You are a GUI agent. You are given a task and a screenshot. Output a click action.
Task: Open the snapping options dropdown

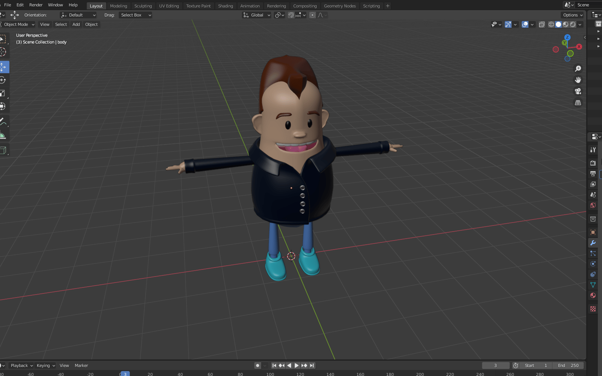(x=301, y=15)
